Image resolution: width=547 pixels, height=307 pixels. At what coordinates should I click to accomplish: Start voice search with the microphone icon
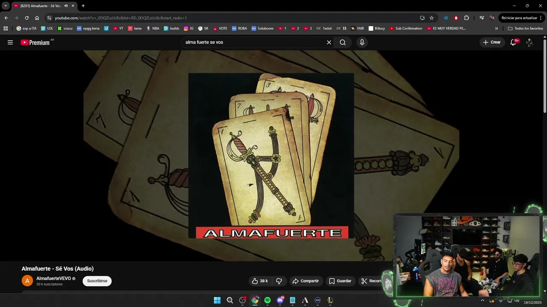362,42
